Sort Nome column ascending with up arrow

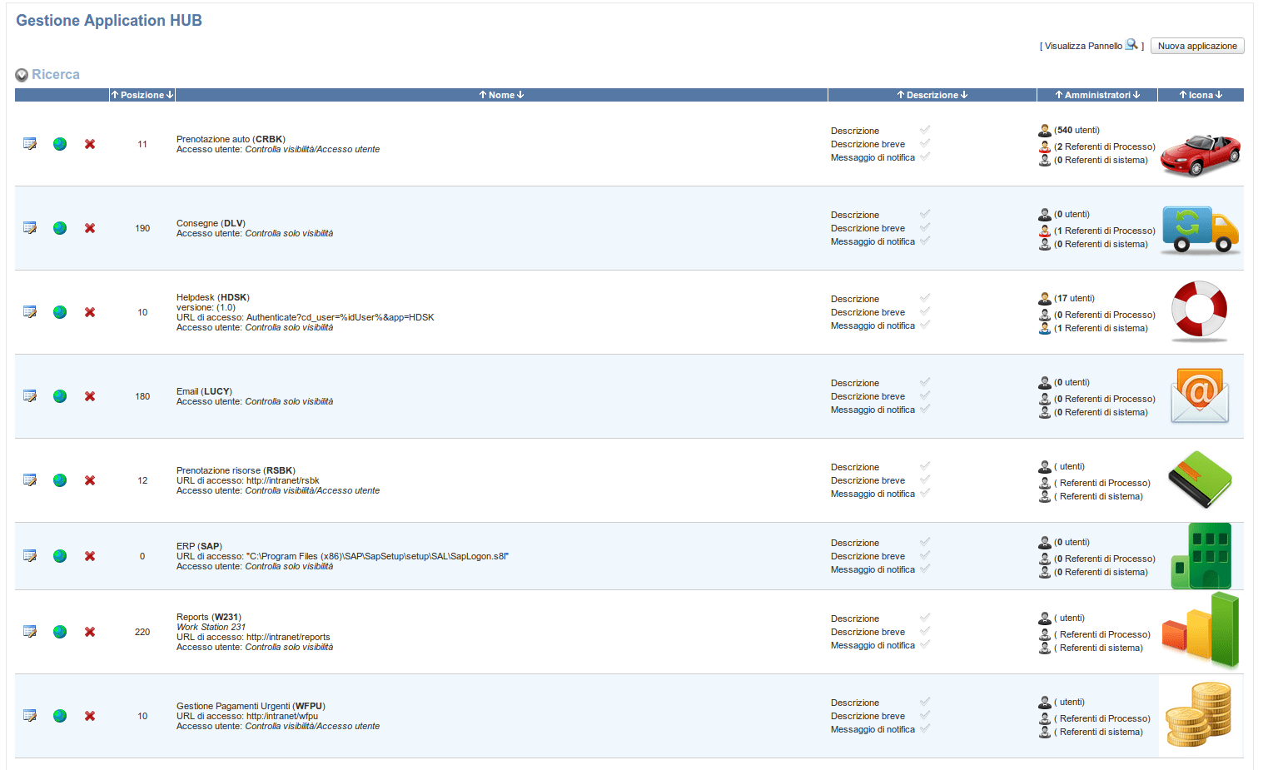(483, 95)
